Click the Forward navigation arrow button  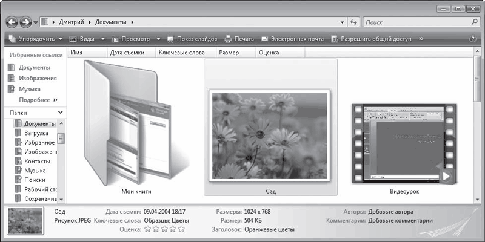tap(25, 22)
